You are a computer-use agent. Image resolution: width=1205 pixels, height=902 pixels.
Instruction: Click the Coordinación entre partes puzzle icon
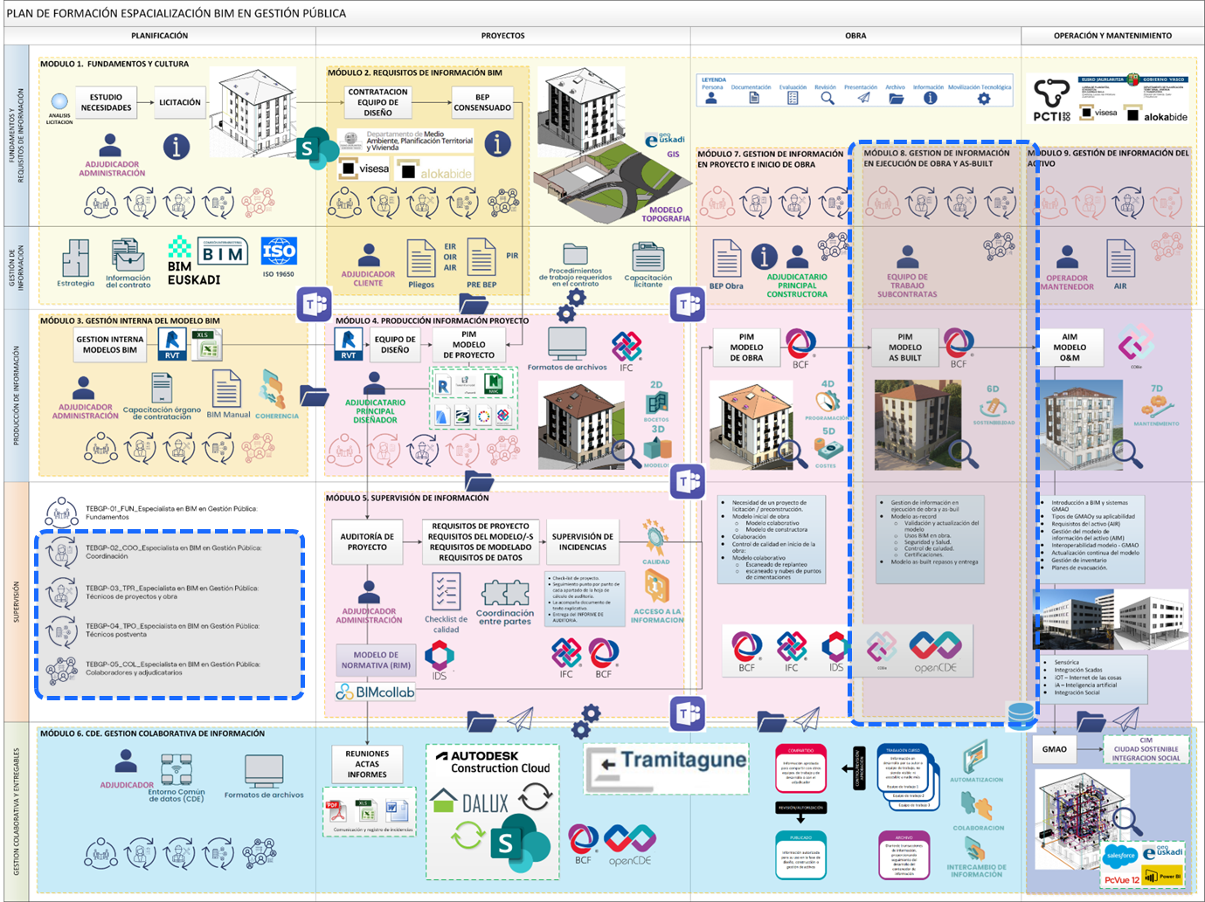click(505, 594)
